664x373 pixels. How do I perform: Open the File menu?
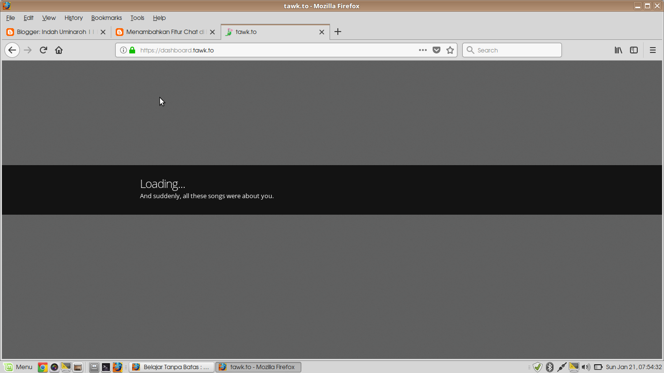(x=11, y=18)
